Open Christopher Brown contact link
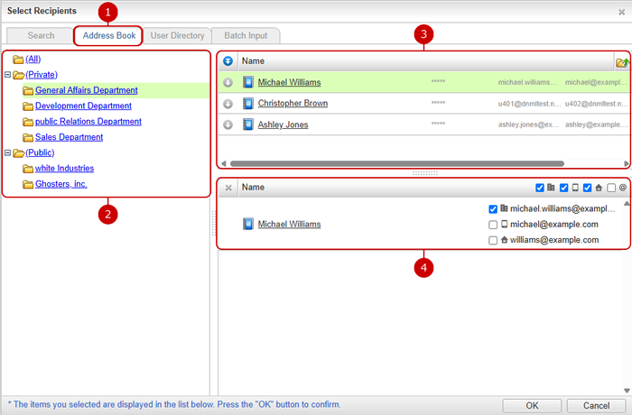Viewport: 632px width, 415px height. coord(293,104)
